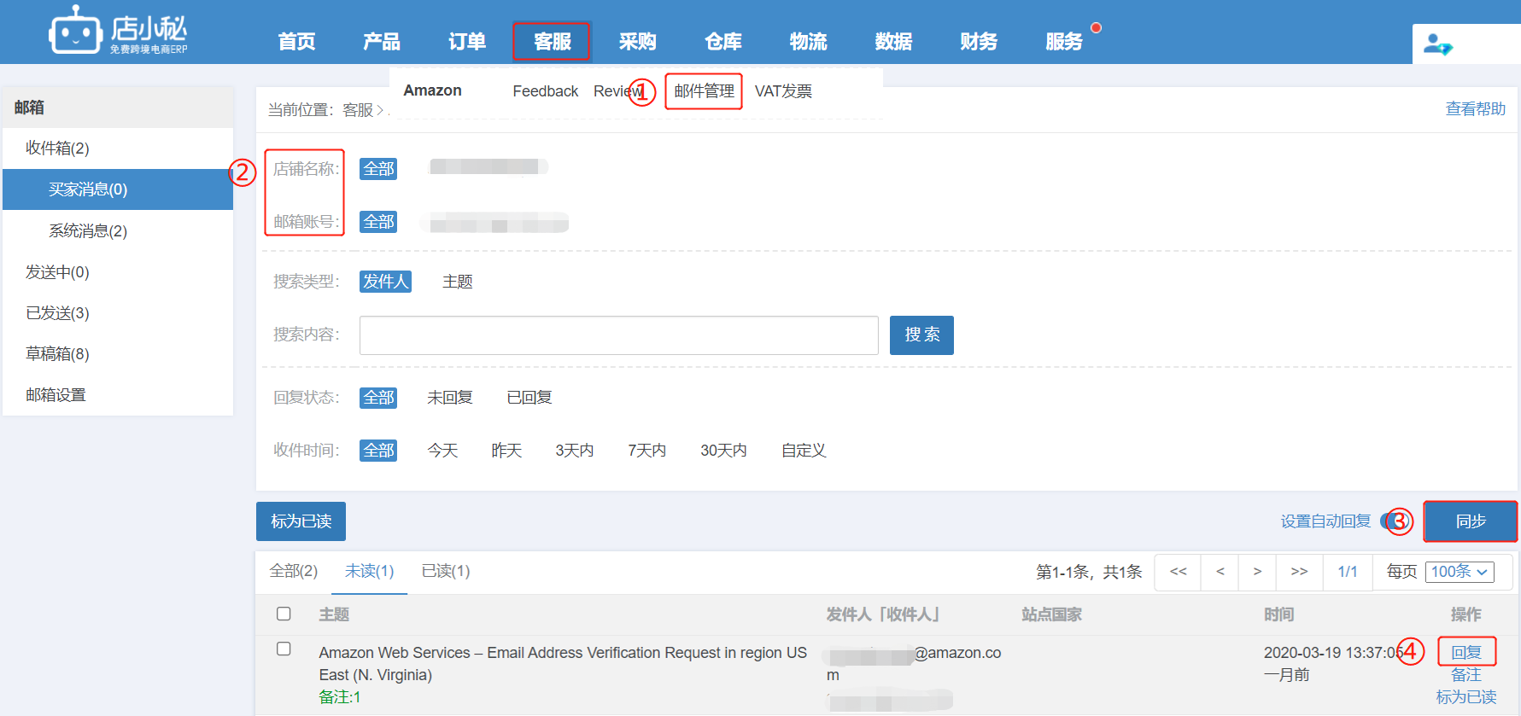
Task: Open the Amazon Web Services email subject
Action: coord(563,664)
